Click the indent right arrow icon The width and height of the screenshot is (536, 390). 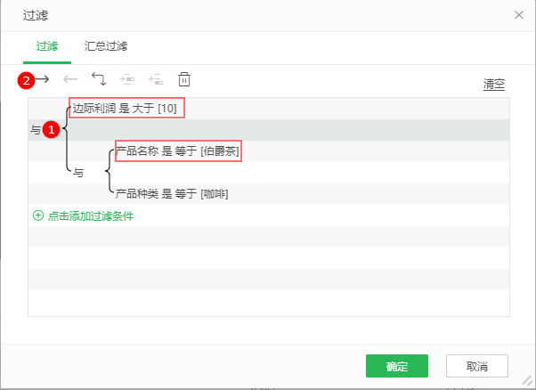coord(43,79)
